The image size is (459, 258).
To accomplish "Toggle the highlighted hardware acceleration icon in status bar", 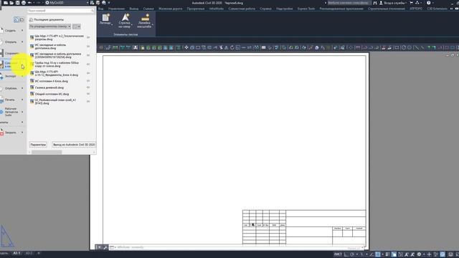I will coord(443,254).
